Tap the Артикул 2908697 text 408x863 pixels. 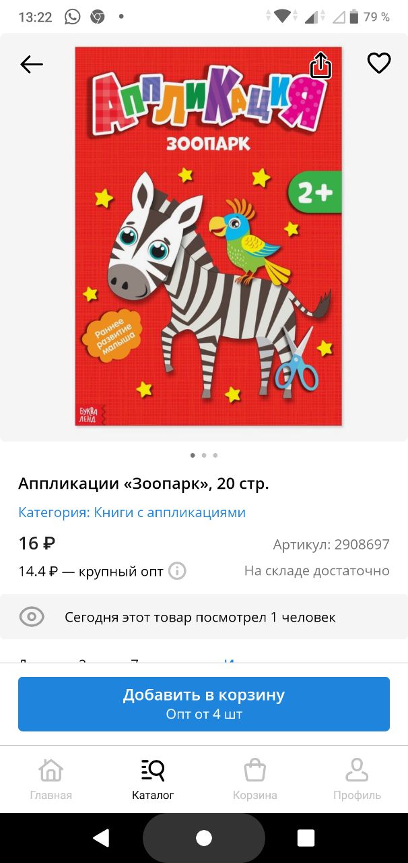[x=331, y=544]
